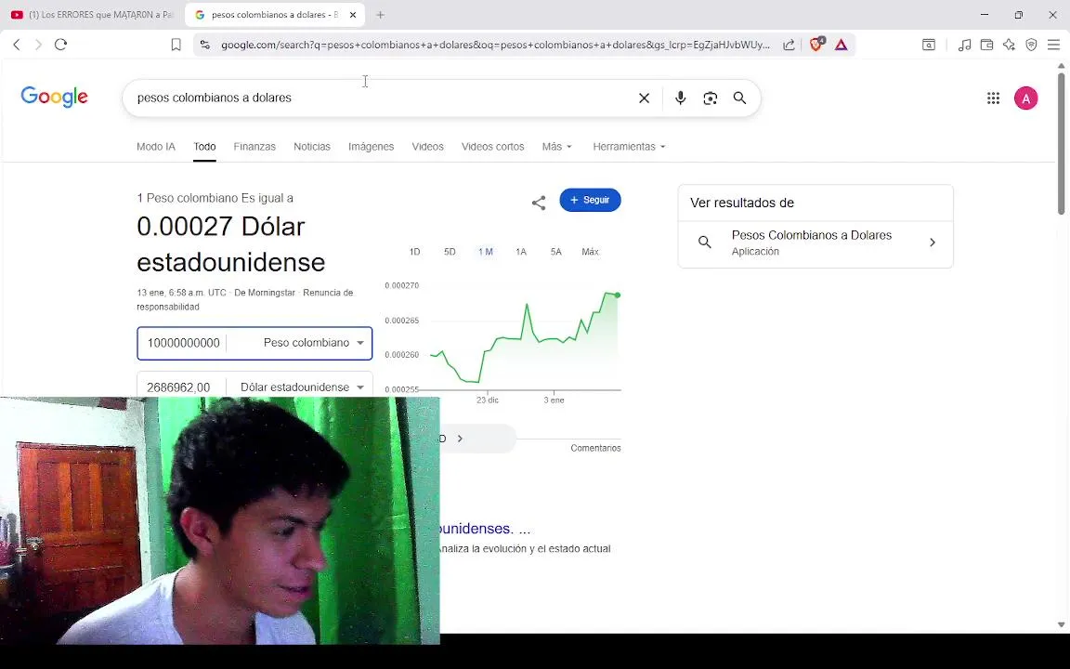Start voice search with microphone icon
Image resolution: width=1070 pixels, height=669 pixels.
[680, 98]
